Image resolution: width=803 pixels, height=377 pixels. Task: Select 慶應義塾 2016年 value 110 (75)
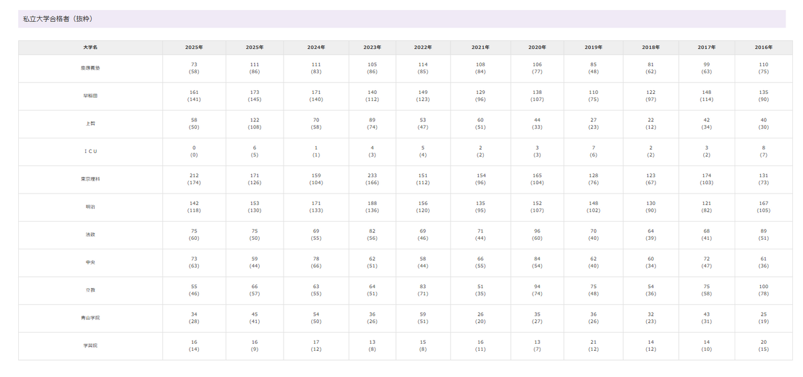[x=763, y=68]
